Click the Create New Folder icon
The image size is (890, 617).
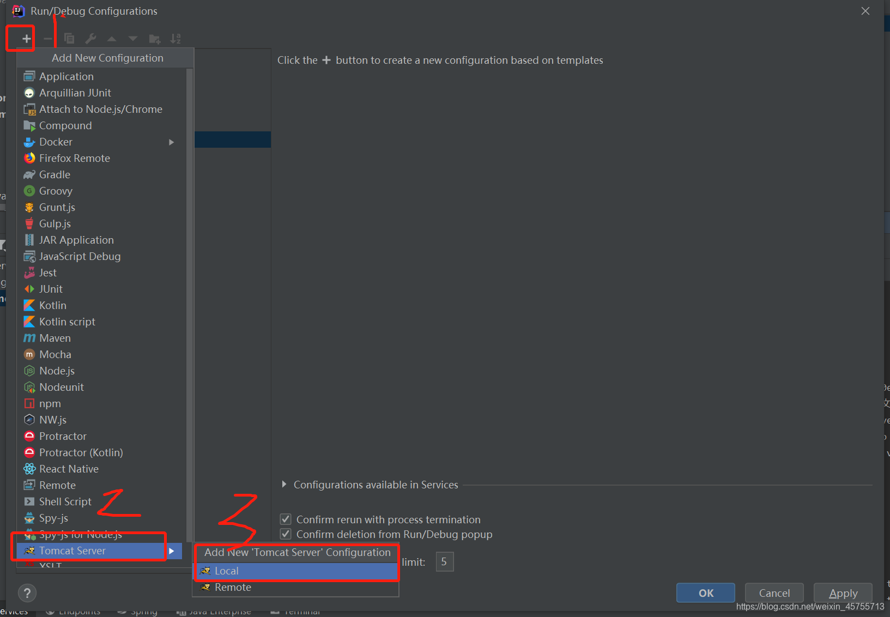coord(155,39)
